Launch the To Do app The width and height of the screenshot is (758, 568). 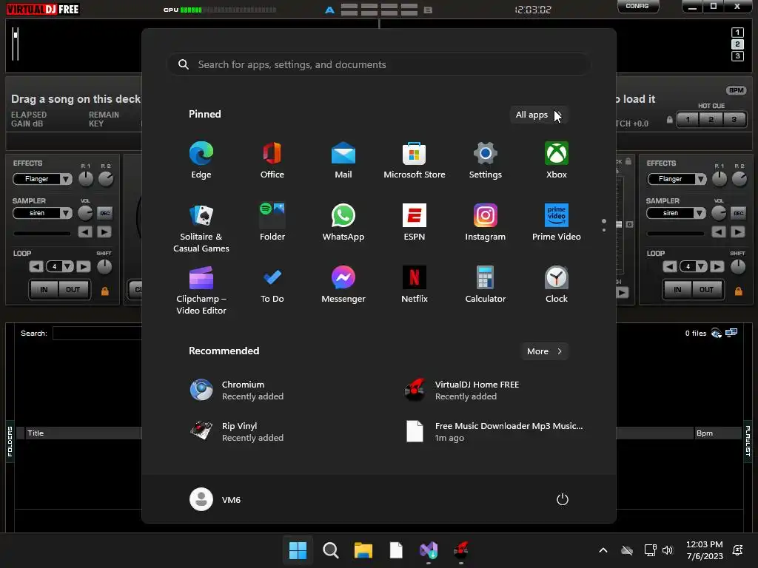click(272, 285)
